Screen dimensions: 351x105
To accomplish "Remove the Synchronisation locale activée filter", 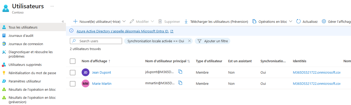I will click(190, 41).
